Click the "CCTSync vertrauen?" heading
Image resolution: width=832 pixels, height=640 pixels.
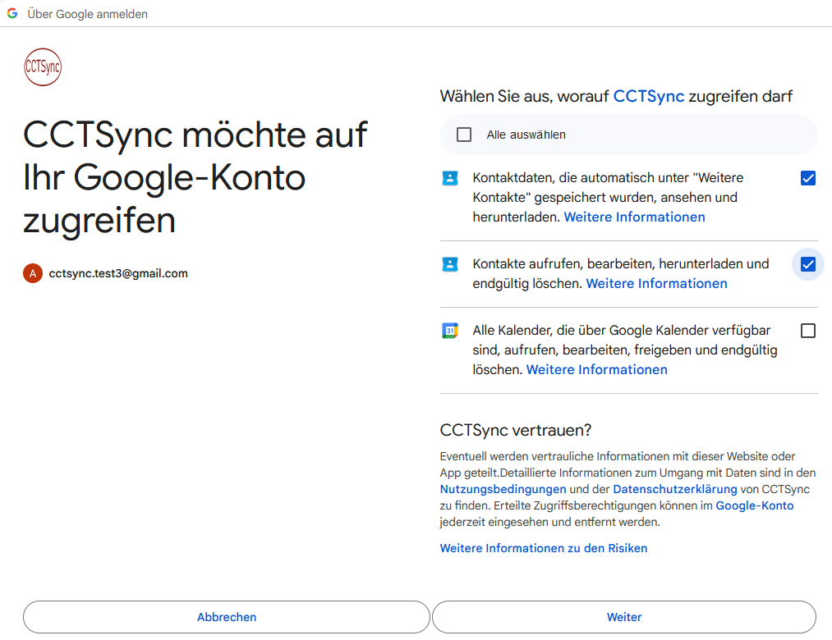click(515, 430)
